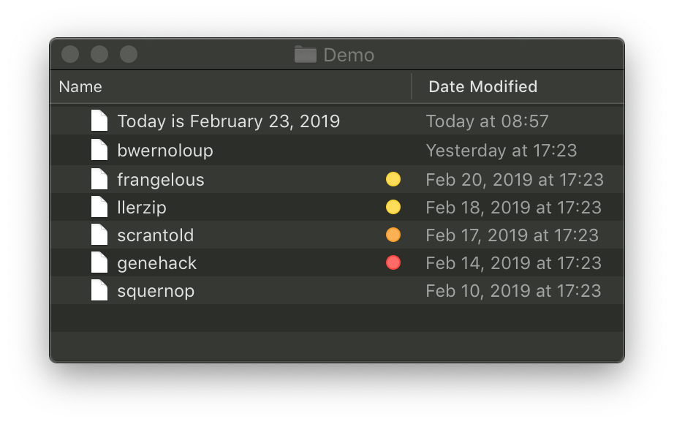The image size is (674, 424).
Task: Sort files by the Name column header
Action: tap(80, 87)
